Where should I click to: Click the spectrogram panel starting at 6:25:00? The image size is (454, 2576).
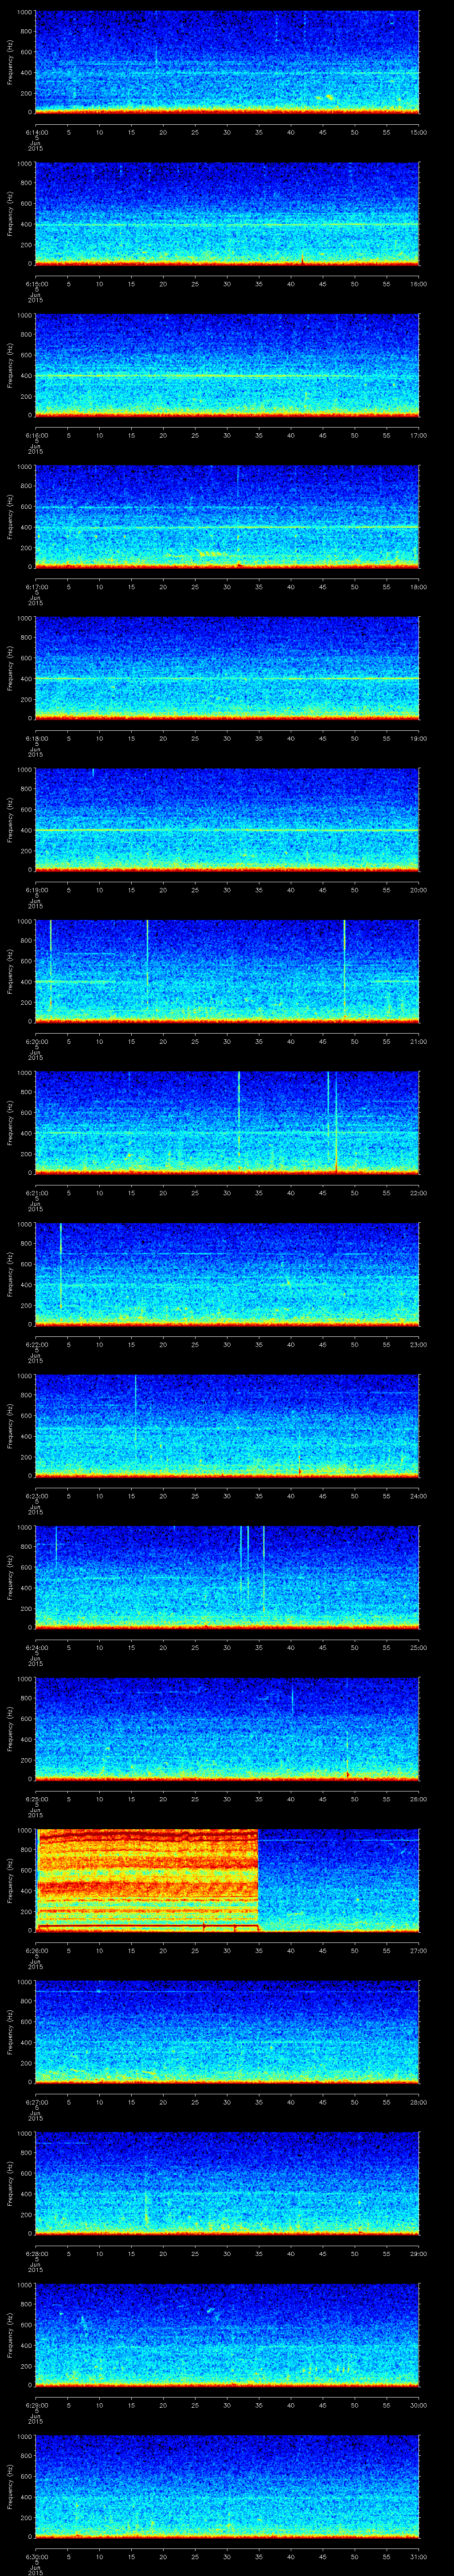[x=227, y=1729]
